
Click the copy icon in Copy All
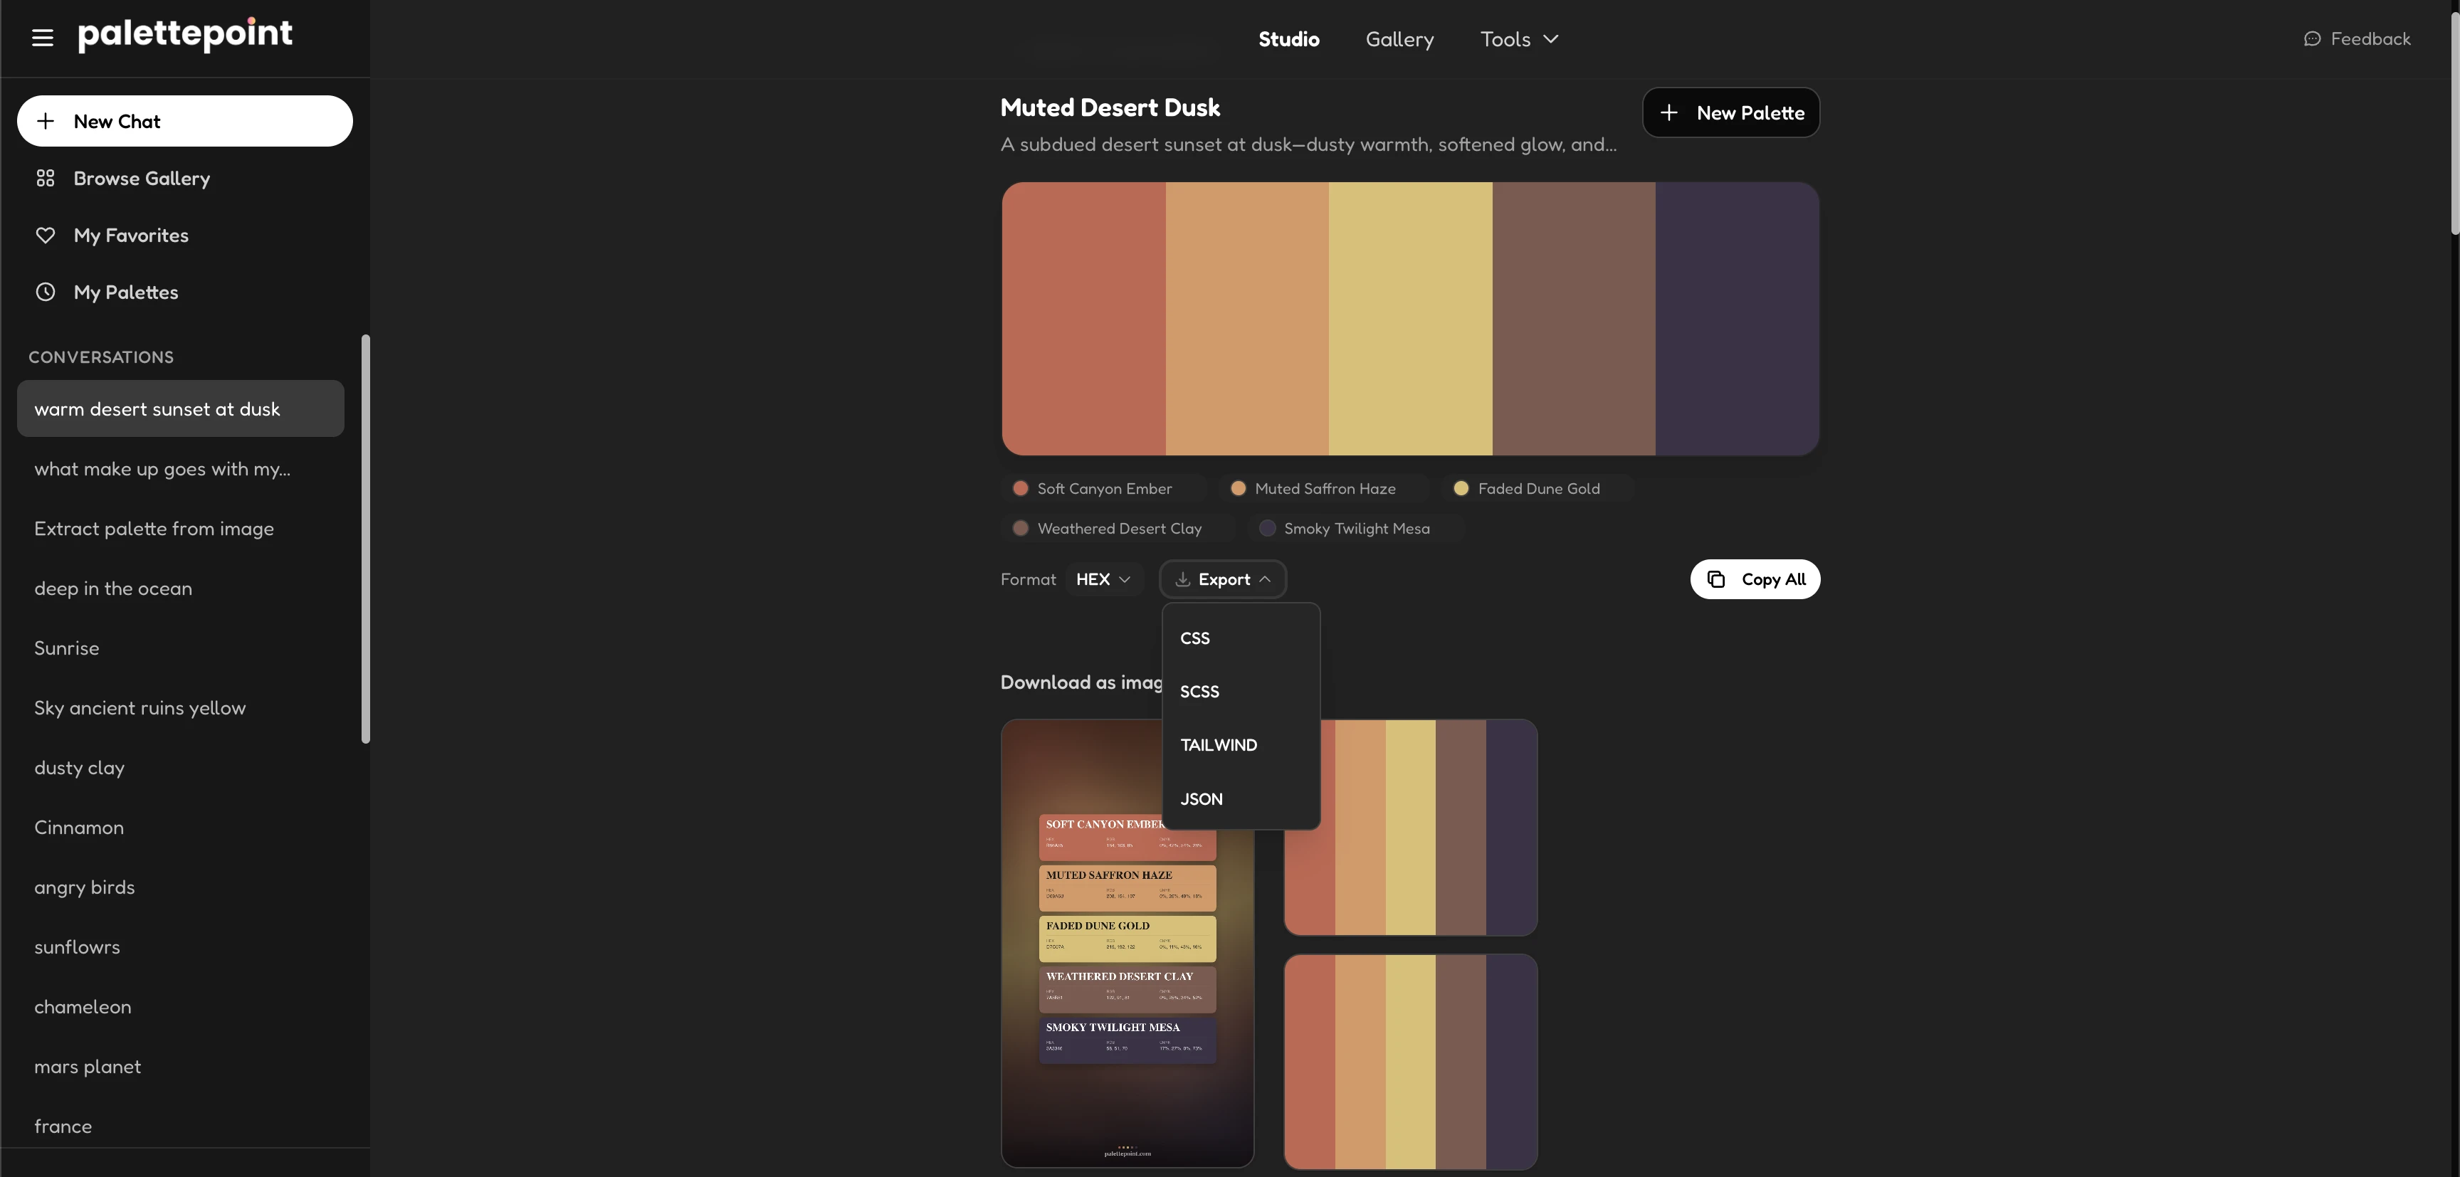[x=1716, y=579]
